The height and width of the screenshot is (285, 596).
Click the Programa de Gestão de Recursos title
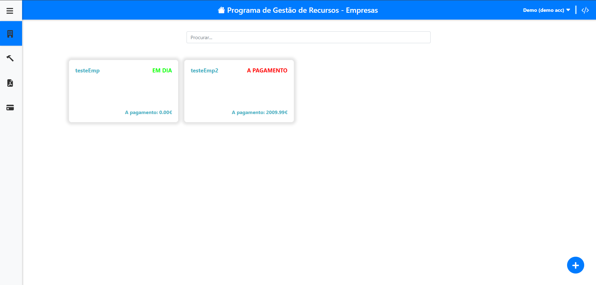click(x=302, y=10)
